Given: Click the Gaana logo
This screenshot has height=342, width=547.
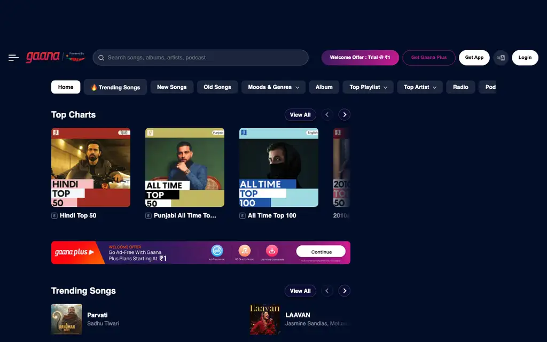Looking at the screenshot, I should 43,57.
